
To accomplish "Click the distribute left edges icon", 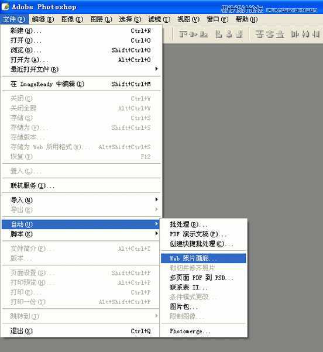I will click(295, 34).
